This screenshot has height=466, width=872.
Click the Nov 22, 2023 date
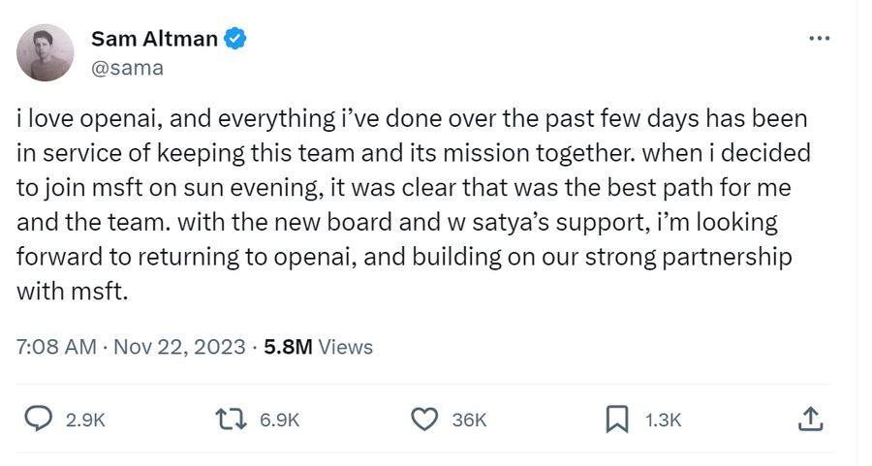pyautogui.click(x=179, y=347)
